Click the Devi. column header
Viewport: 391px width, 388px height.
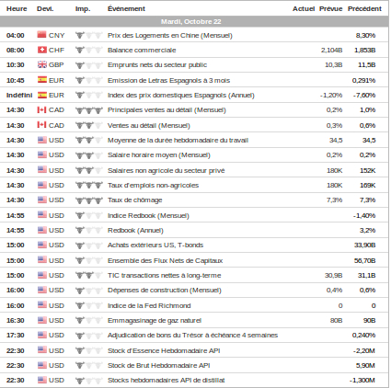coord(45,9)
